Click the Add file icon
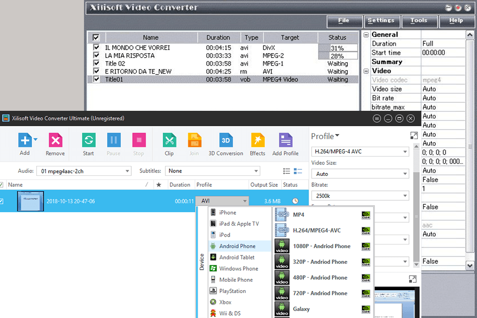Viewport: 477px width, 318px height. tap(24, 141)
